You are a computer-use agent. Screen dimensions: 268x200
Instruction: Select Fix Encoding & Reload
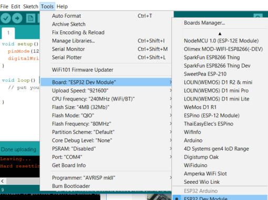click(106, 32)
